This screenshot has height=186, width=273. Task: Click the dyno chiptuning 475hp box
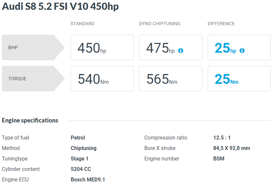coord(171,47)
